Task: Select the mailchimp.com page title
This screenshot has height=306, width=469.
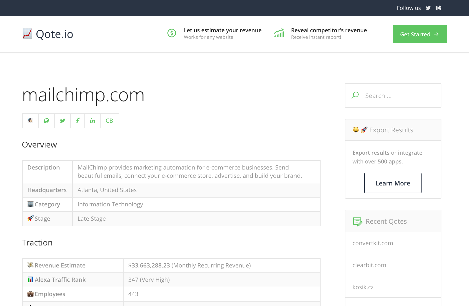Action: (x=83, y=95)
